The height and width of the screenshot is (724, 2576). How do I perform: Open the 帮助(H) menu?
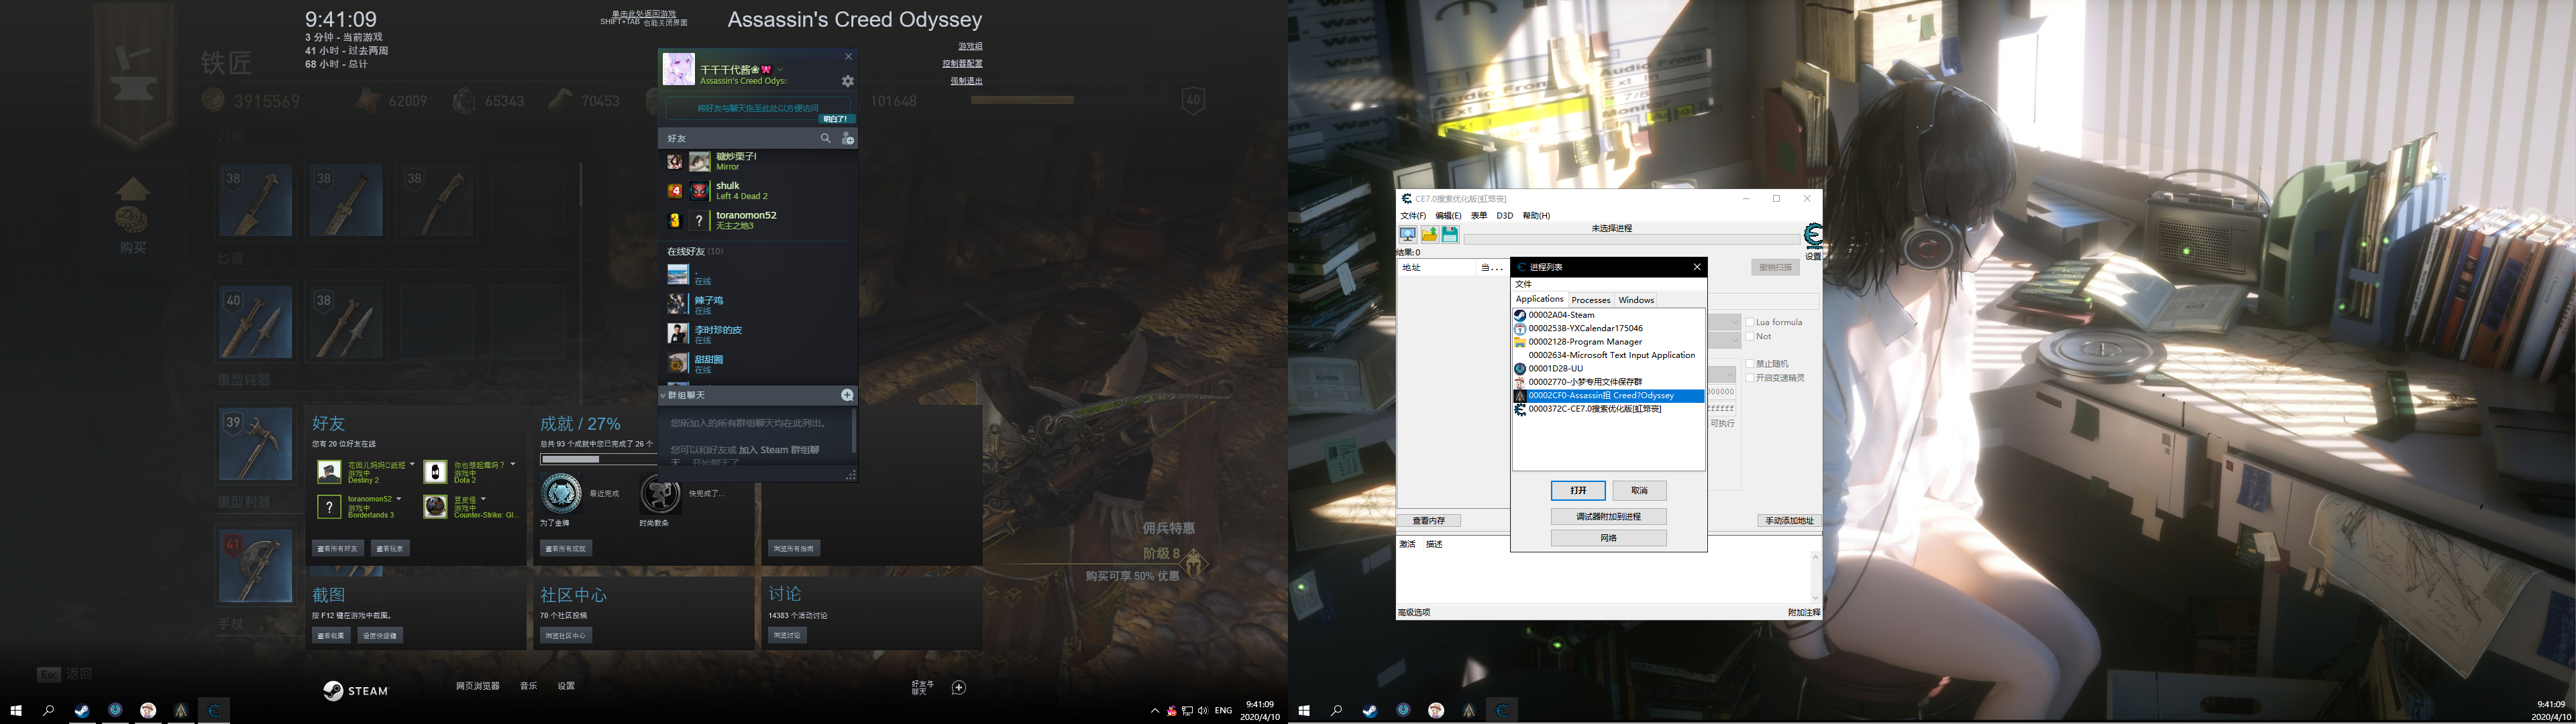(1536, 216)
